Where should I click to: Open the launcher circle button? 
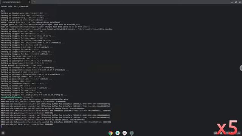[3, 133]
